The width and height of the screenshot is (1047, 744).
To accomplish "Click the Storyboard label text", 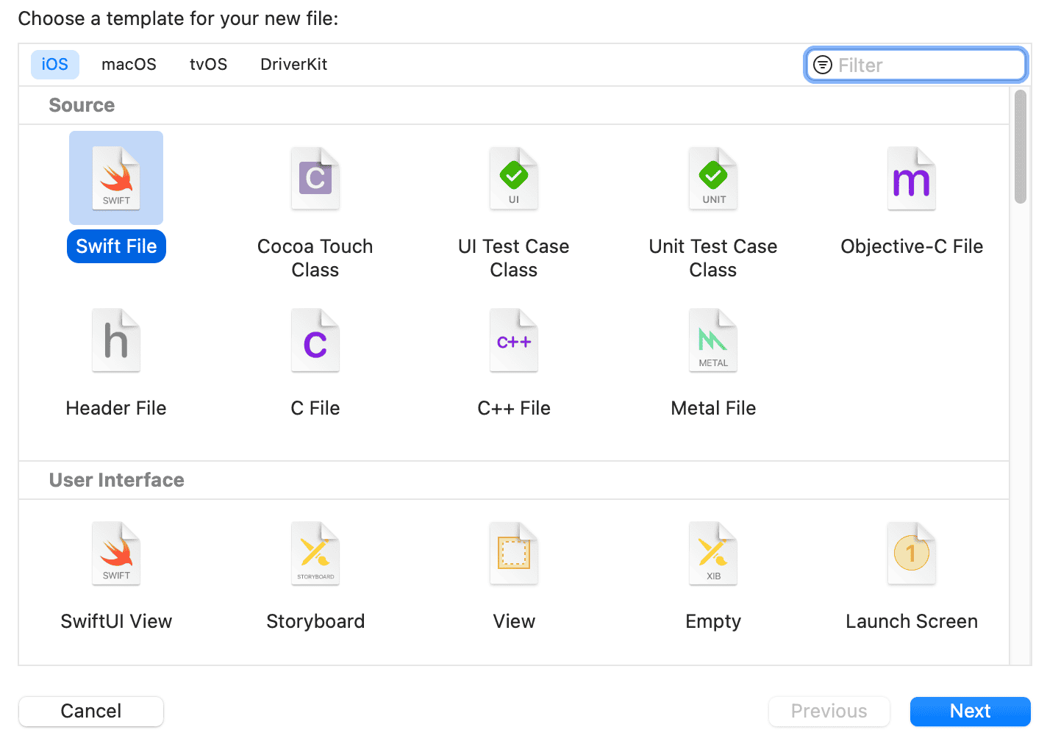I will 315,621.
